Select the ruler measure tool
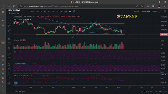Screen dimensions: 168x94 (9, 54)
